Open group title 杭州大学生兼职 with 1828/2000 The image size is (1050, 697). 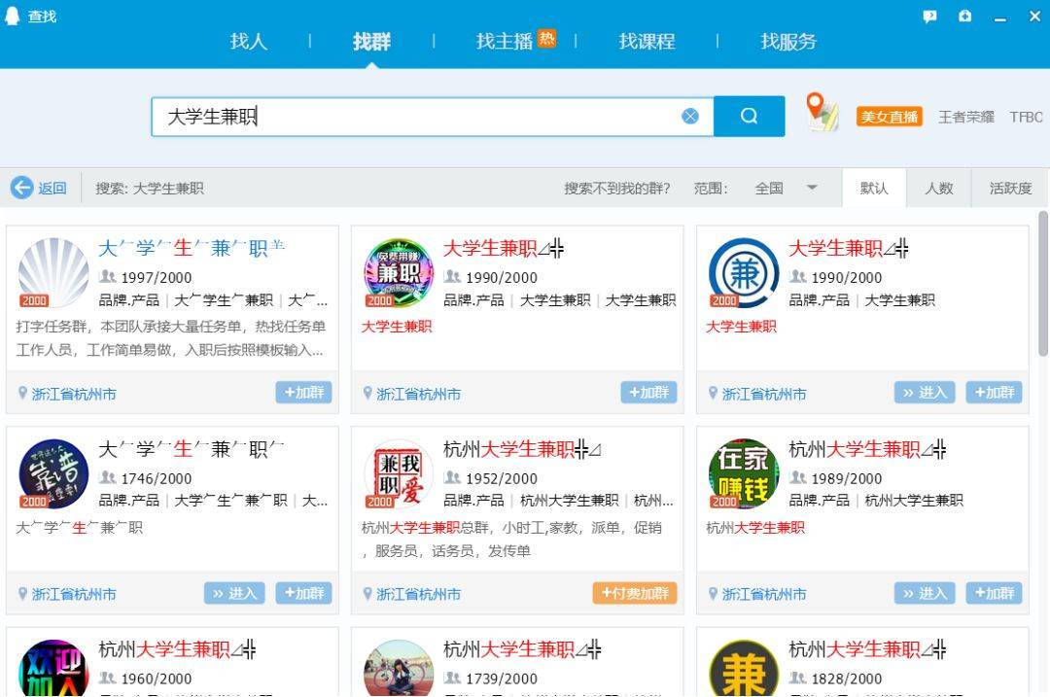pyautogui.click(x=867, y=648)
